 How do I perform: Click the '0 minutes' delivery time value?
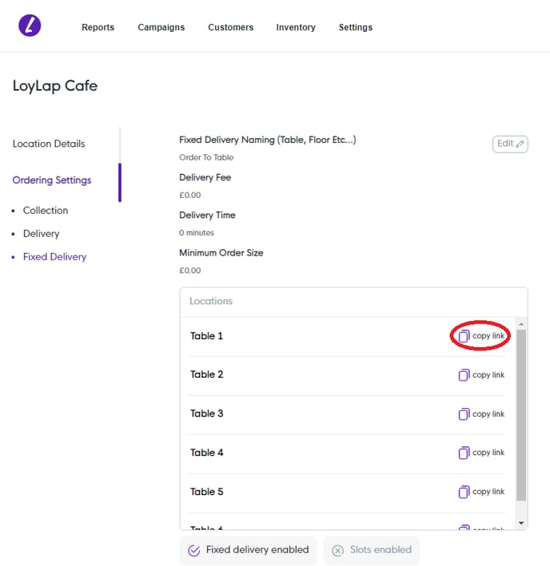197,233
